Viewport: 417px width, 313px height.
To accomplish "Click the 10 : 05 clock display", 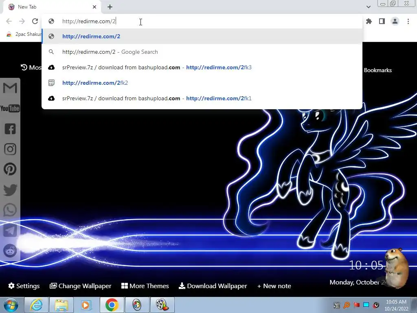I will (x=366, y=265).
